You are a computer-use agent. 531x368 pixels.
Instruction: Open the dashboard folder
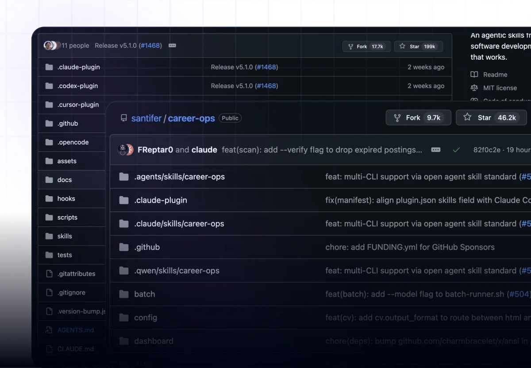[x=154, y=341]
